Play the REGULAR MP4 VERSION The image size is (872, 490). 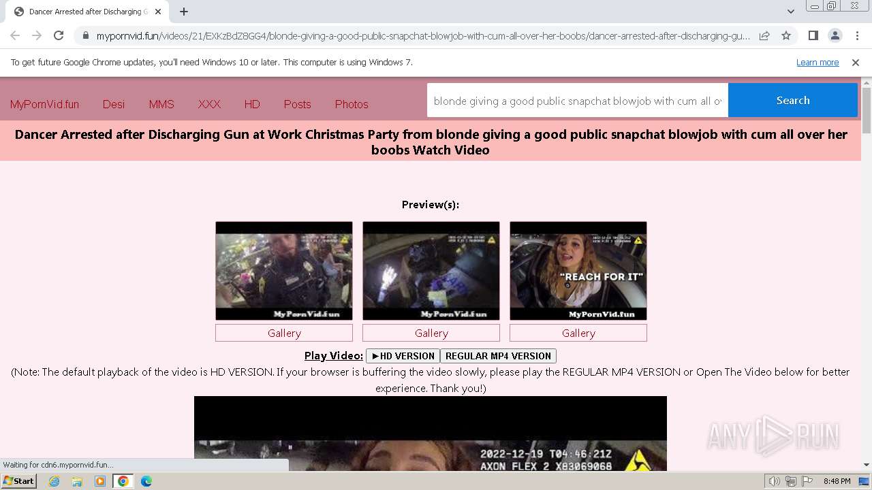[x=498, y=356]
